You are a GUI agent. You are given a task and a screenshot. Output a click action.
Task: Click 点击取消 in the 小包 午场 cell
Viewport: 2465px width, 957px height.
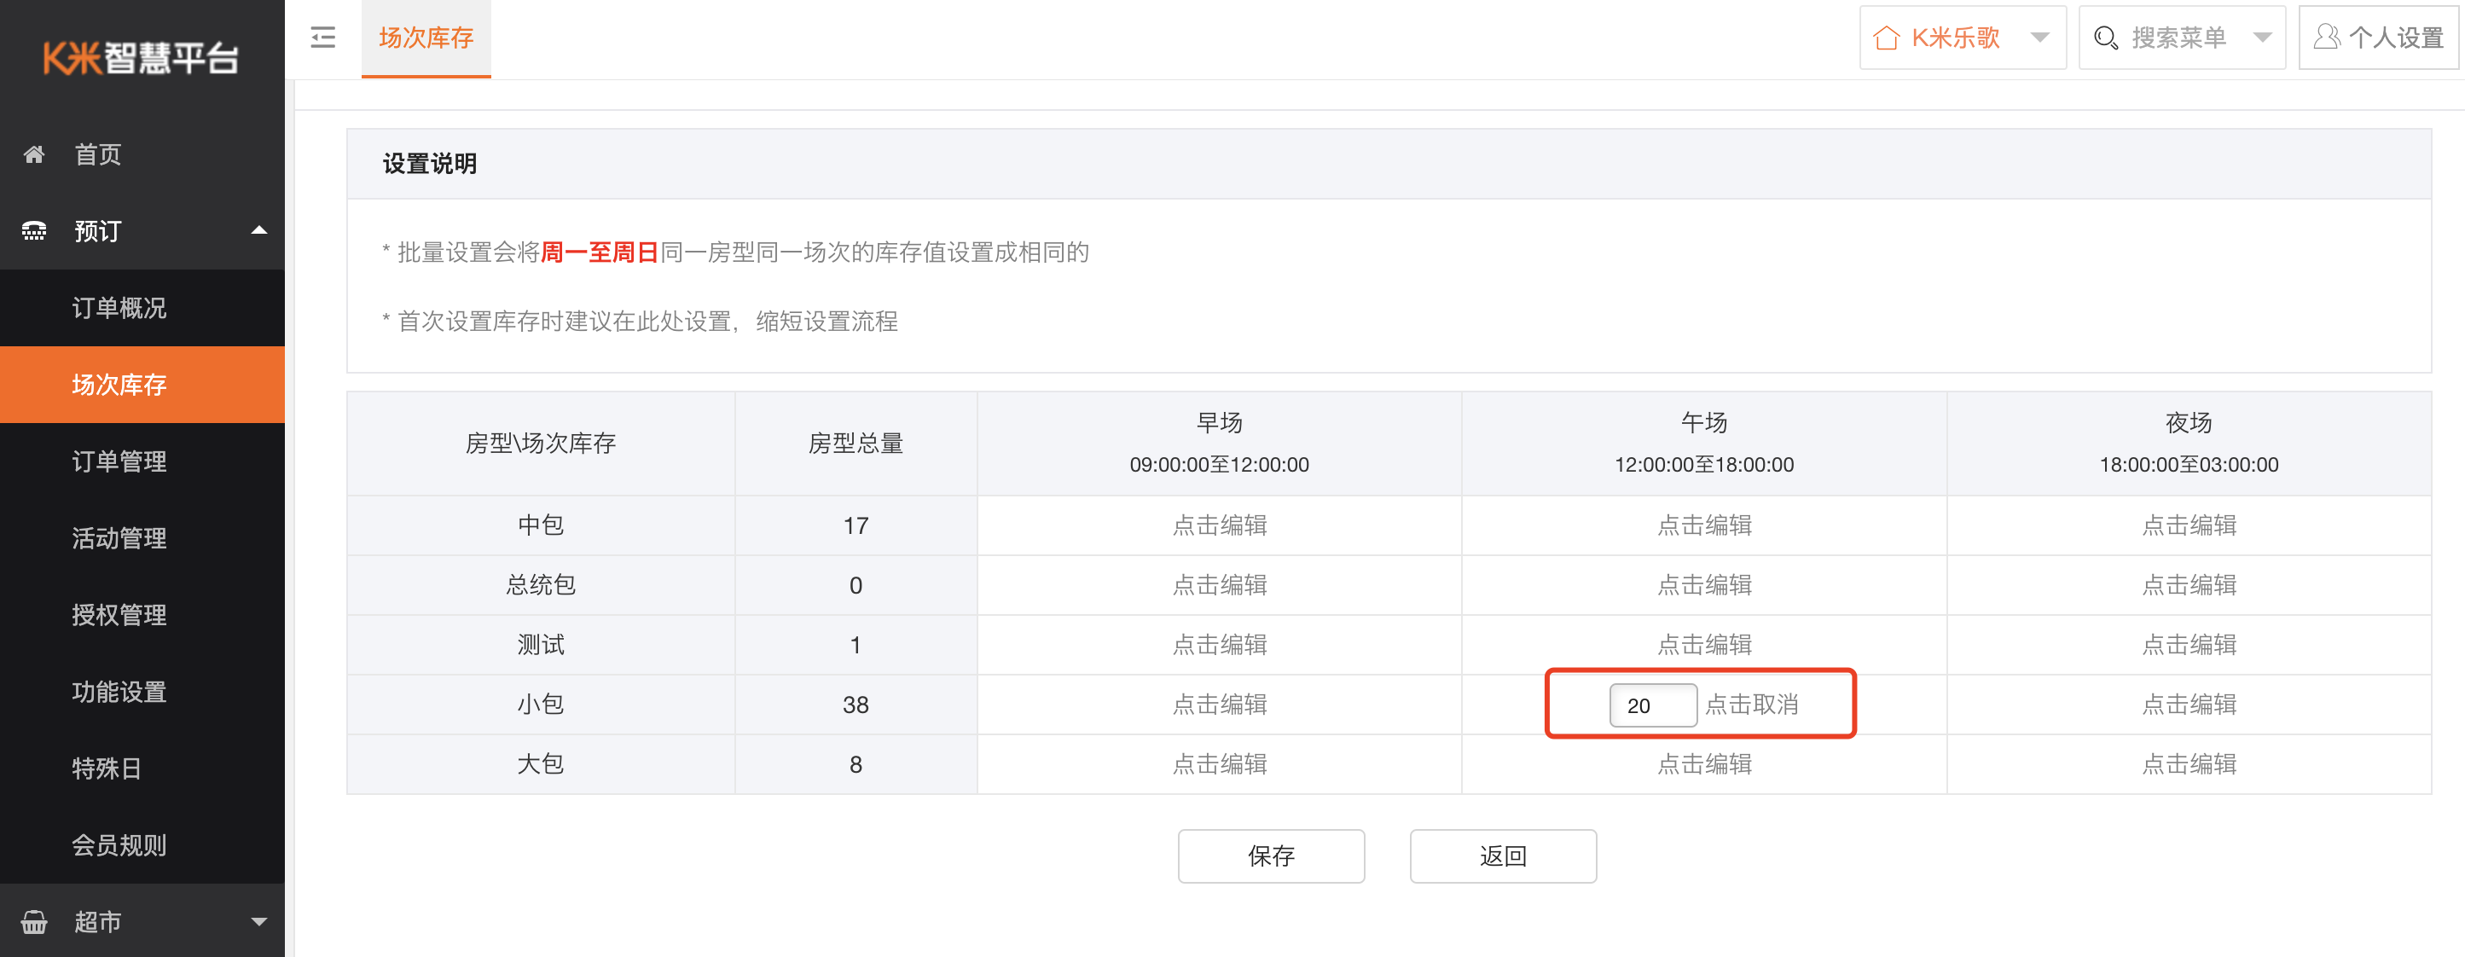click(1751, 705)
